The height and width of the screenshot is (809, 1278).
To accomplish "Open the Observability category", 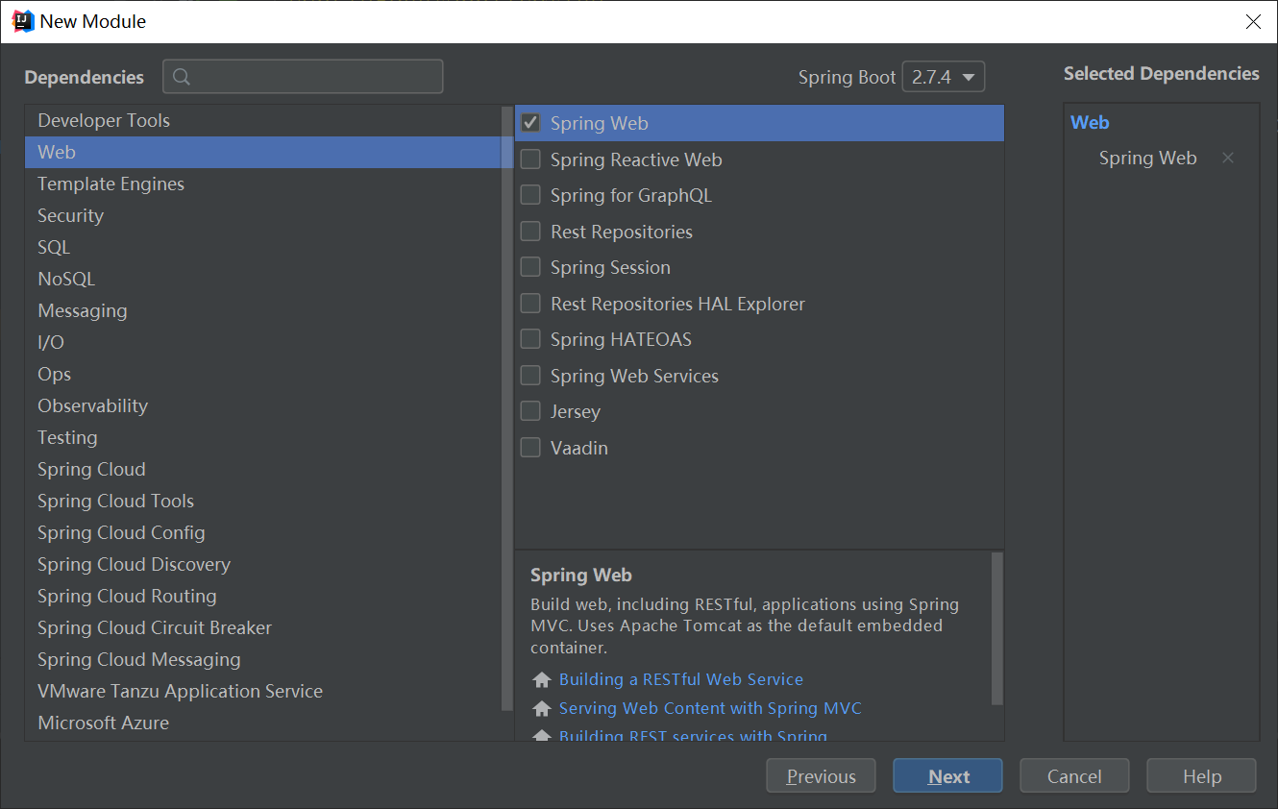I will point(263,405).
